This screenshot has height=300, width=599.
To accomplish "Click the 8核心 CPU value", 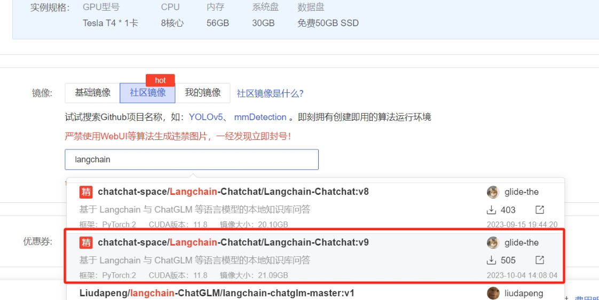I will click(x=172, y=23).
